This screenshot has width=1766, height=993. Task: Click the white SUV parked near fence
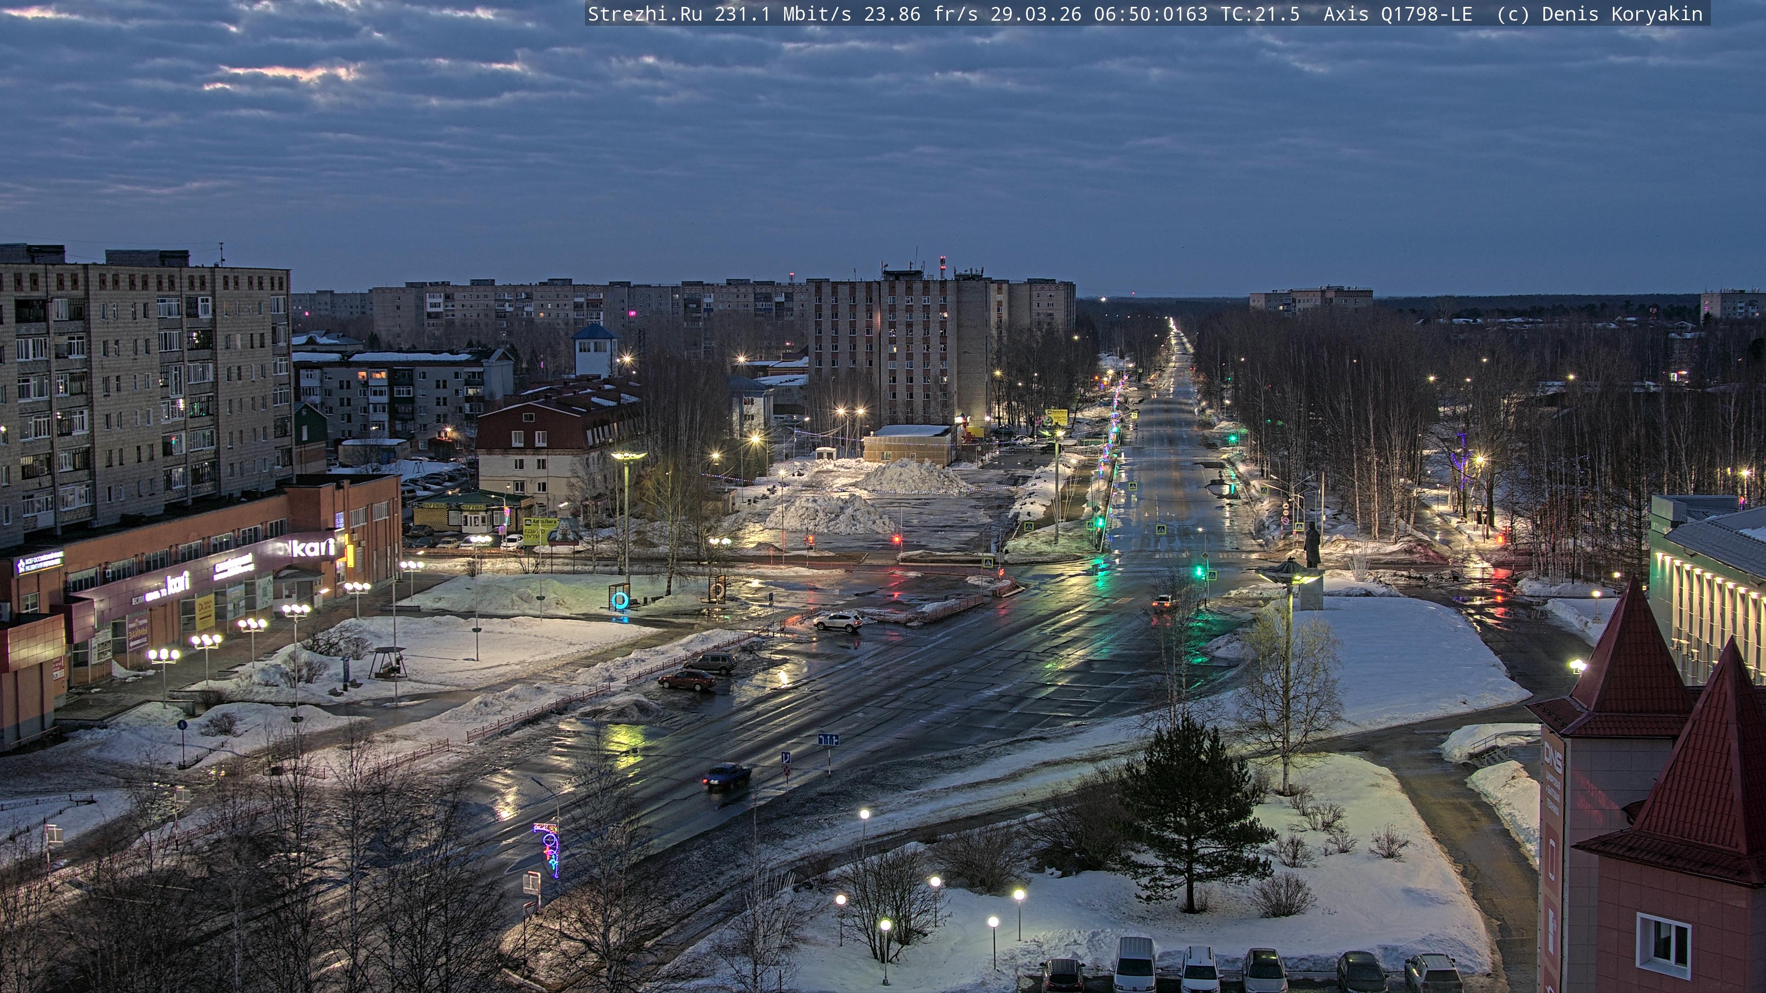point(838,622)
